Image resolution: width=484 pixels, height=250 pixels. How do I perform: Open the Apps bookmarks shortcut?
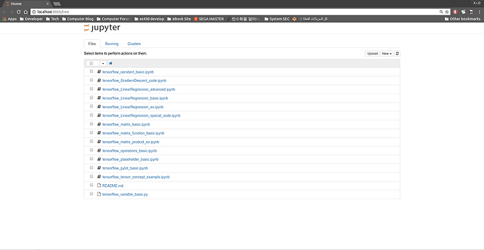[x=9, y=19]
